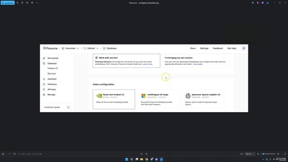Select the Work with raw text option
Viewport: 288px width, 162px height.
coord(126,61)
